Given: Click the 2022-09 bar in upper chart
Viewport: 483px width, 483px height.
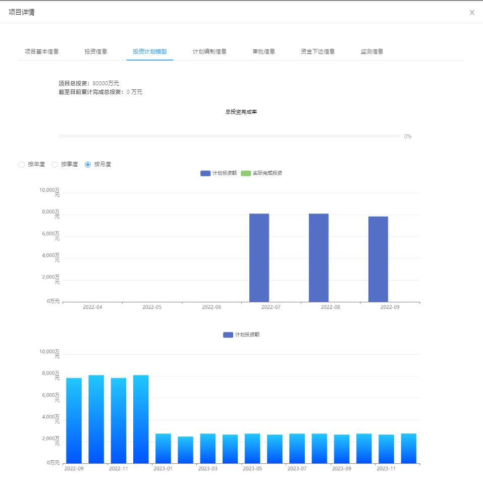Looking at the screenshot, I should pos(378,259).
